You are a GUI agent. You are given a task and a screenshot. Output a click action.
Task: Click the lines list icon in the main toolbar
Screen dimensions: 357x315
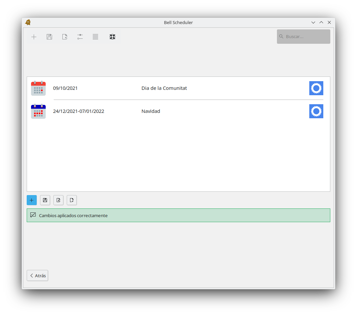[95, 37]
